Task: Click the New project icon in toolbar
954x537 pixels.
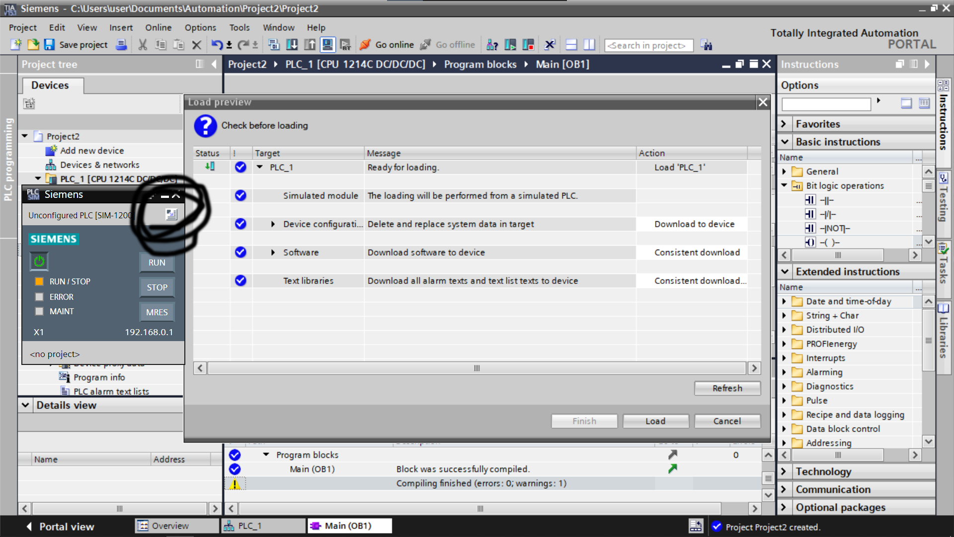Action: 16,45
